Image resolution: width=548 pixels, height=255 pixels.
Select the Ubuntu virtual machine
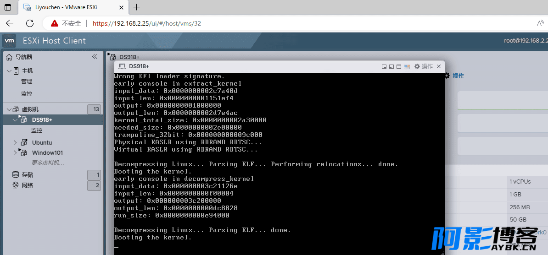(42, 142)
